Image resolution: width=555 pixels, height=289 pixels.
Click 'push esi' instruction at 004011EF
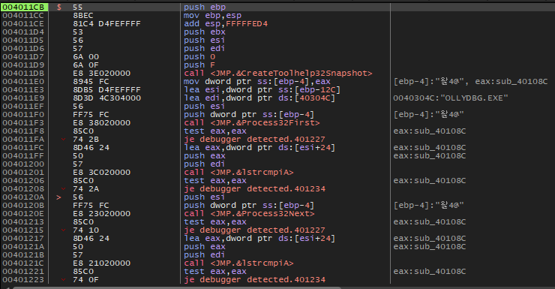click(x=204, y=107)
